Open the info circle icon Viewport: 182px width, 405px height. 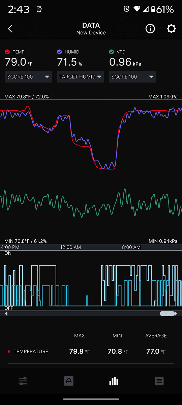[150, 29]
